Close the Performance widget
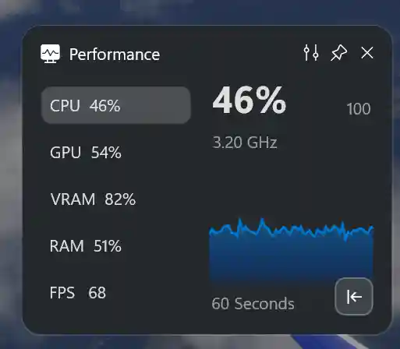 point(367,53)
